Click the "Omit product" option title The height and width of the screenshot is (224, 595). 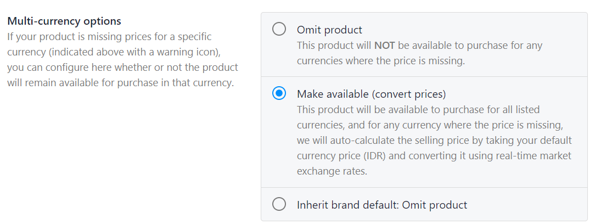point(329,30)
